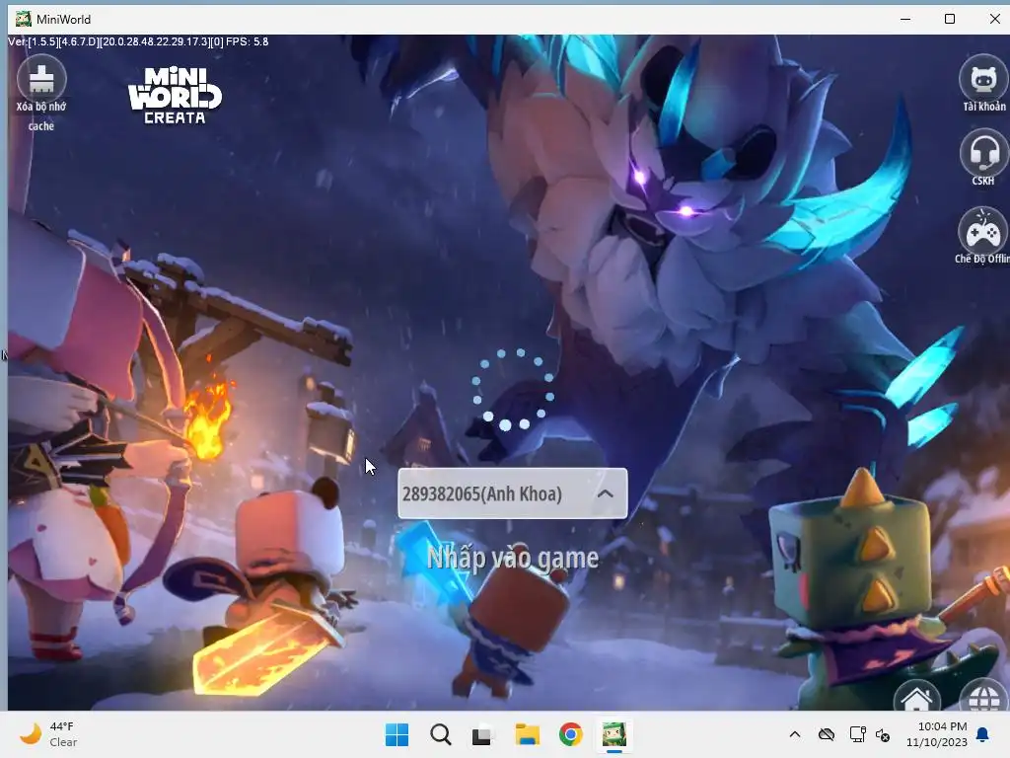Screen dimensions: 1010x758
Task: Open File Explorer from the taskbar
Action: (527, 734)
